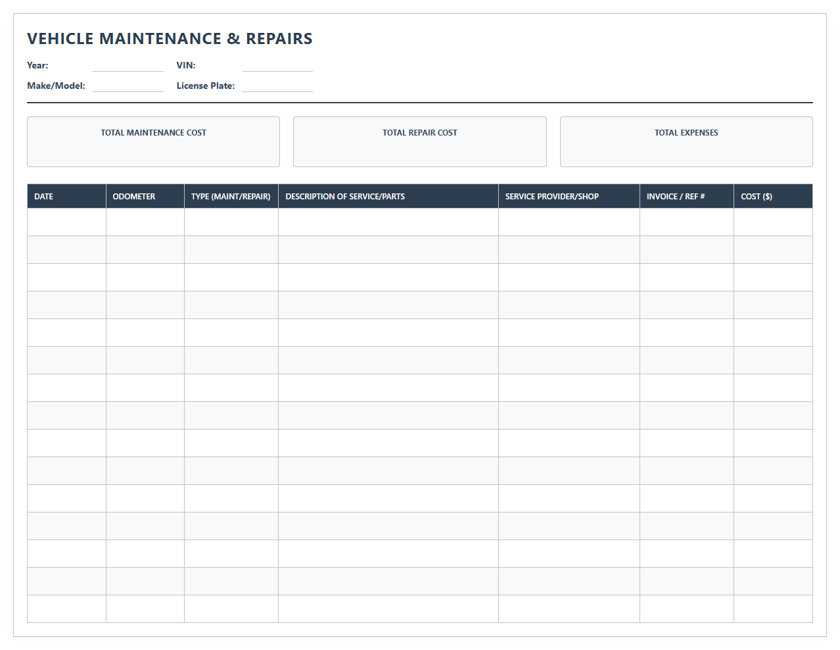Click the DESCRIPTION OF SERVICE/PARTS header
The height and width of the screenshot is (650, 840).
[x=388, y=196]
